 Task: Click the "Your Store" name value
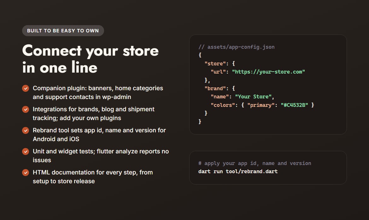coord(253,96)
